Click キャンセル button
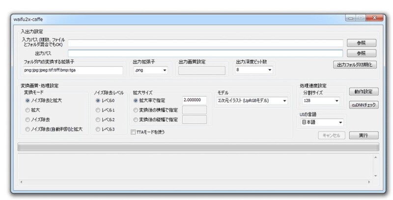 (331, 135)
